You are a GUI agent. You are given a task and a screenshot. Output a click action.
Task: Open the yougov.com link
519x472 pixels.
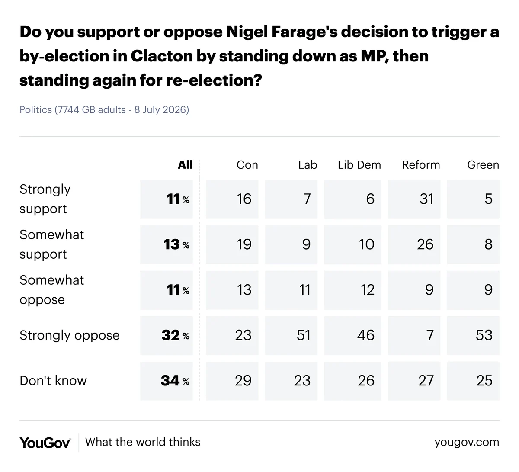pyautogui.click(x=467, y=443)
